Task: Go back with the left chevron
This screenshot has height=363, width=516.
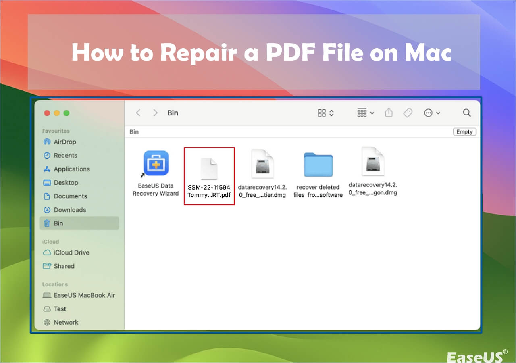Action: point(138,113)
